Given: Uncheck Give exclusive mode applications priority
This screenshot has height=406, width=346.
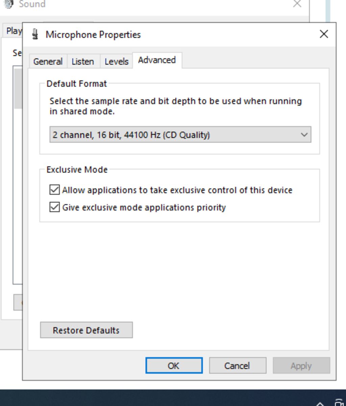Looking at the screenshot, I should pyautogui.click(x=54, y=207).
